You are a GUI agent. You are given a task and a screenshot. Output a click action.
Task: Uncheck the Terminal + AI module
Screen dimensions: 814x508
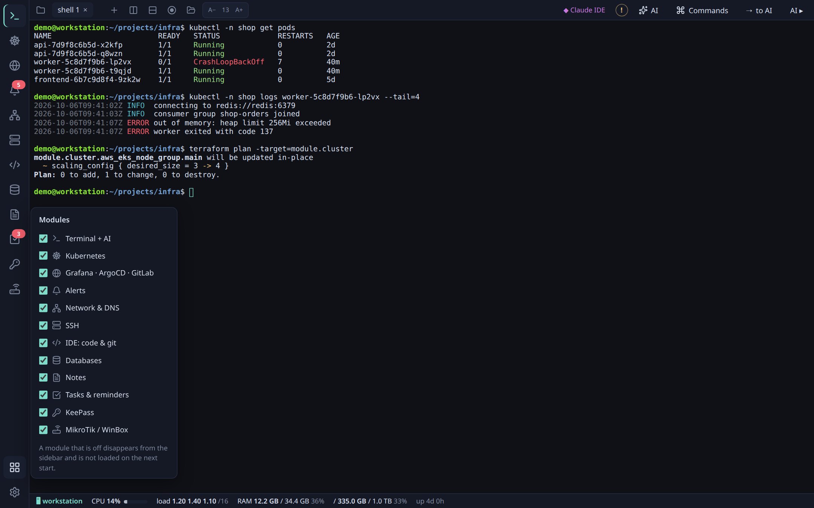point(43,239)
